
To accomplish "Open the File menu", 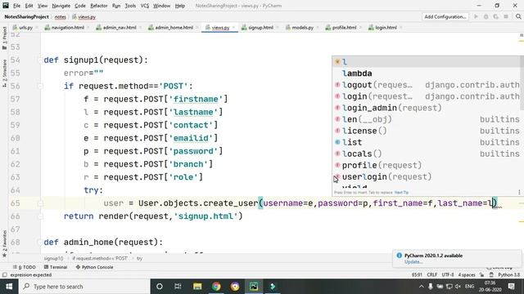I will click(x=16, y=6).
